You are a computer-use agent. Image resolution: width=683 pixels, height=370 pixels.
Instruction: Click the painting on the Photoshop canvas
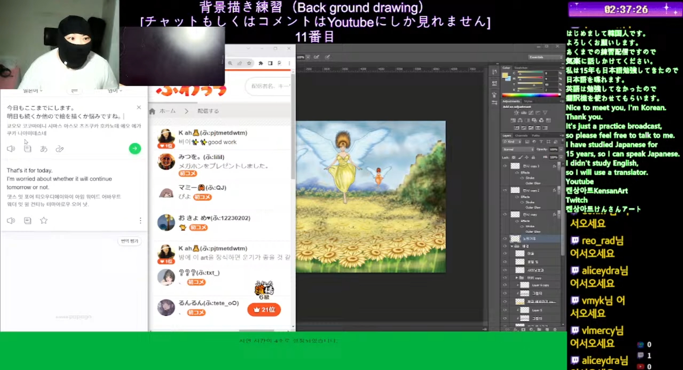pyautogui.click(x=371, y=197)
